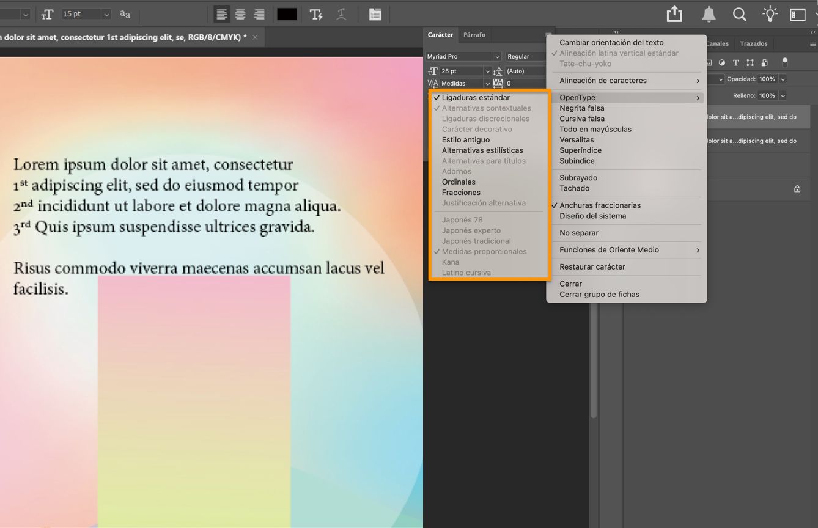Toggle the layer filtering switch

(x=786, y=62)
